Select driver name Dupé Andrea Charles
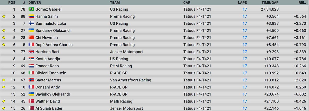309x111 pixels. click(x=54, y=45)
